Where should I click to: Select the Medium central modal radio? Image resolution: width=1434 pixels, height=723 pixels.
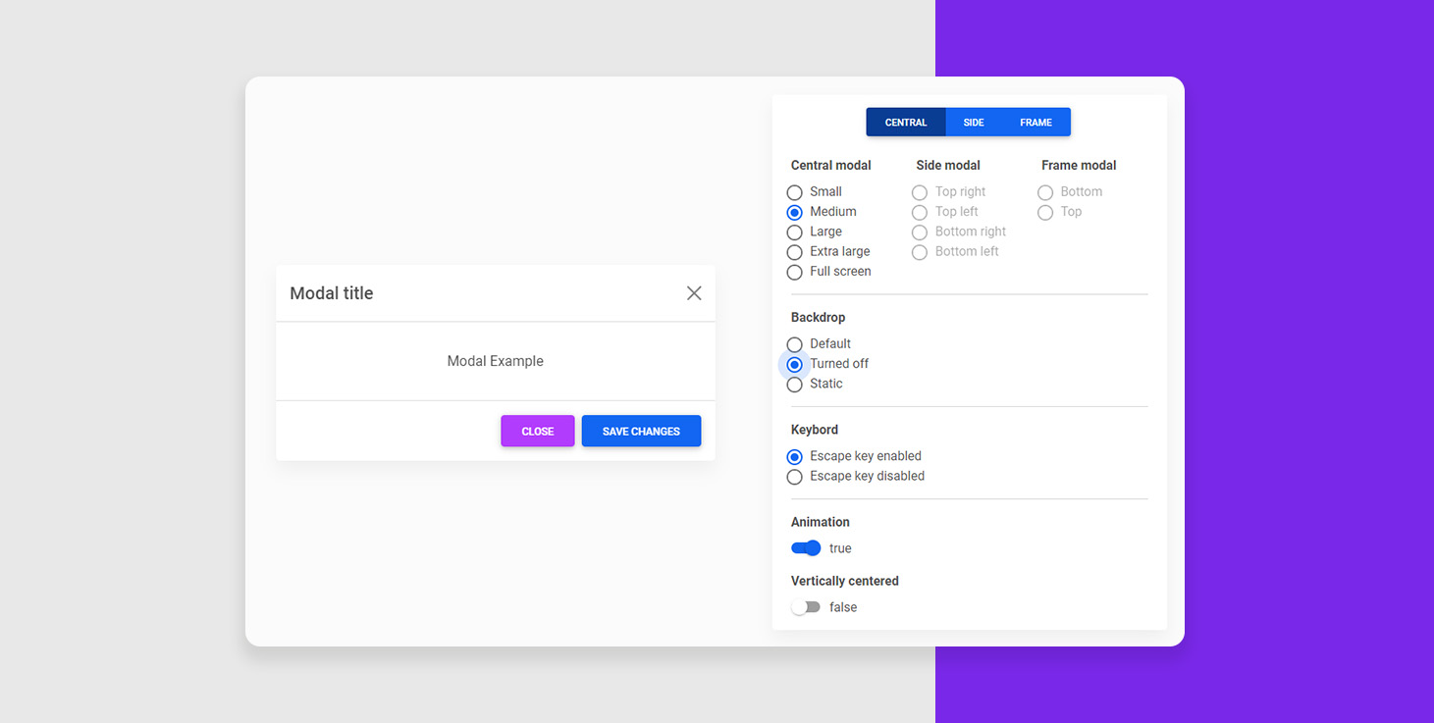[795, 212]
